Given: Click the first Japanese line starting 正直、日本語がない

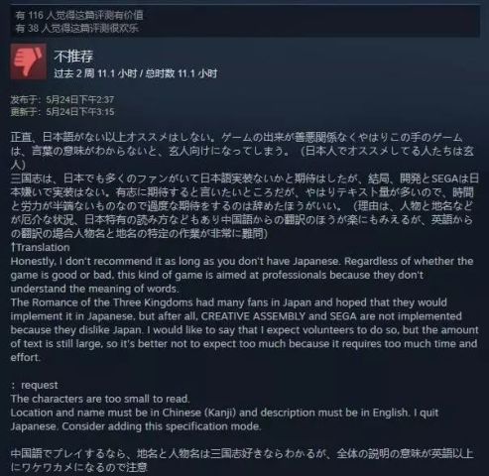Looking at the screenshot, I should [x=236, y=137].
